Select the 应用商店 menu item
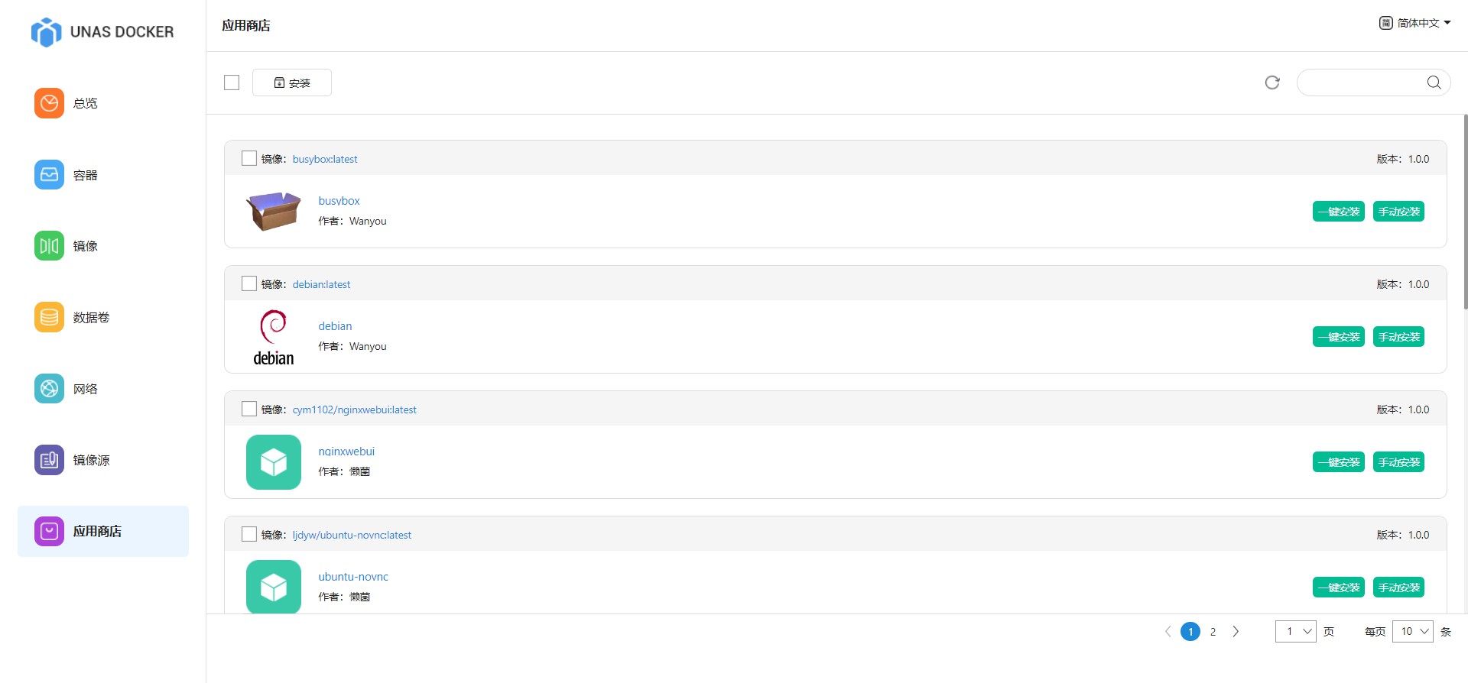Viewport: 1468px width, 683px height. tap(103, 531)
